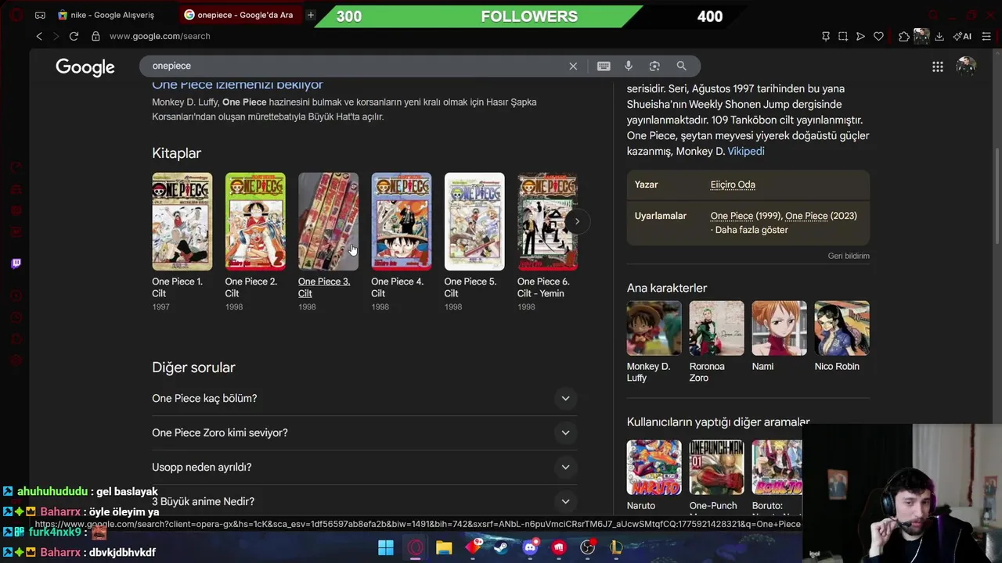Image resolution: width=1002 pixels, height=563 pixels.
Task: Open Discord from the taskbar
Action: click(x=530, y=548)
